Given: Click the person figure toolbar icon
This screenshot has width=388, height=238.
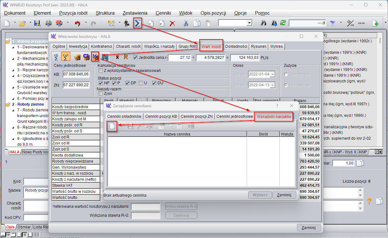Looking at the screenshot, I should 127,23.
